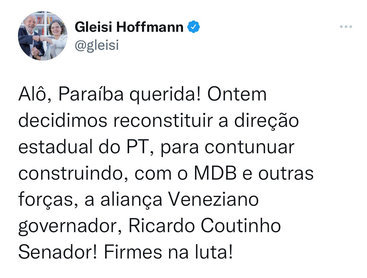Click the misspelled word "contunuar"
Screen dimensions: 367x278
250,147
